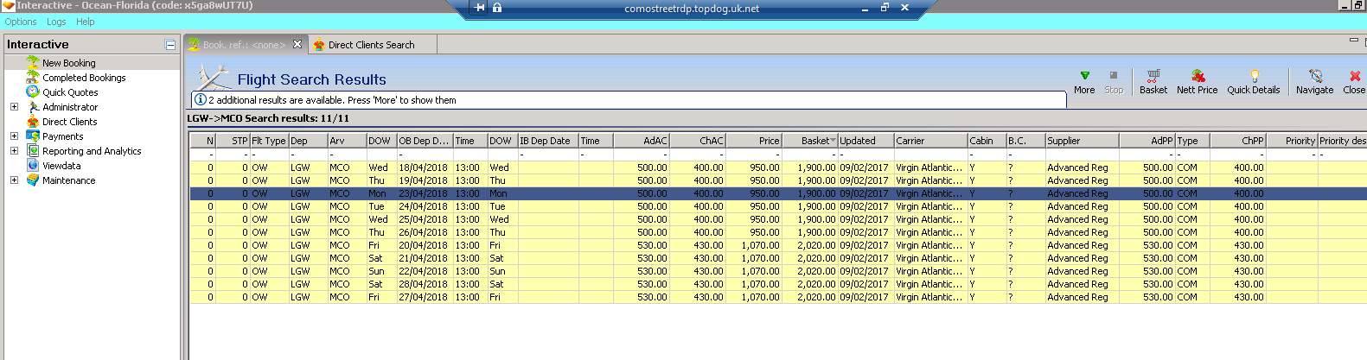This screenshot has height=360, width=1367.
Task: Click the ChPP column header
Action: [x=1237, y=141]
